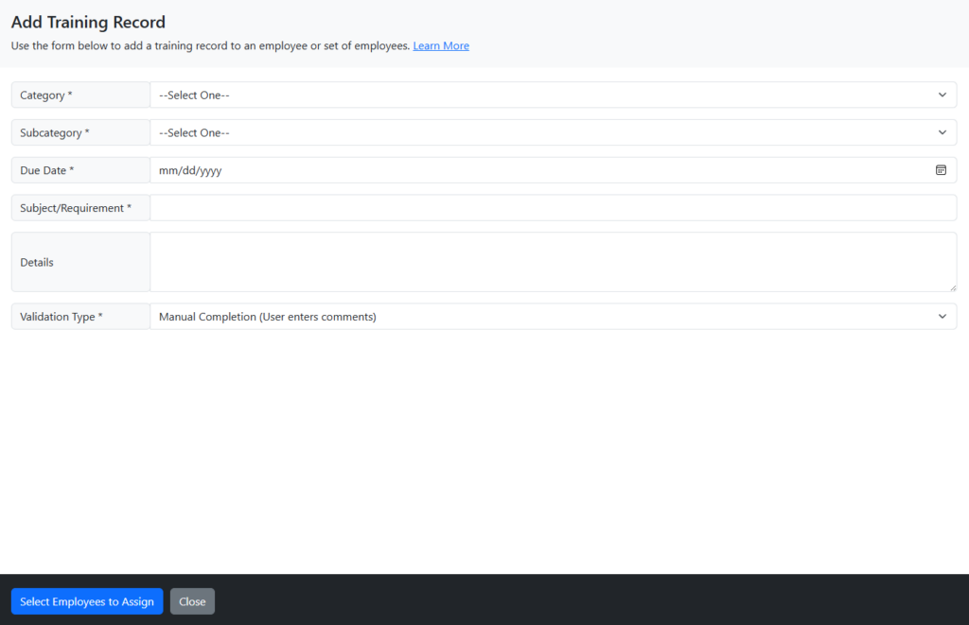This screenshot has width=969, height=625.
Task: Select the year segment of Due Date
Action: (x=210, y=171)
